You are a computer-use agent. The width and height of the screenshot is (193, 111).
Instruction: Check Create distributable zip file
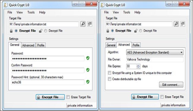tap(110, 79)
